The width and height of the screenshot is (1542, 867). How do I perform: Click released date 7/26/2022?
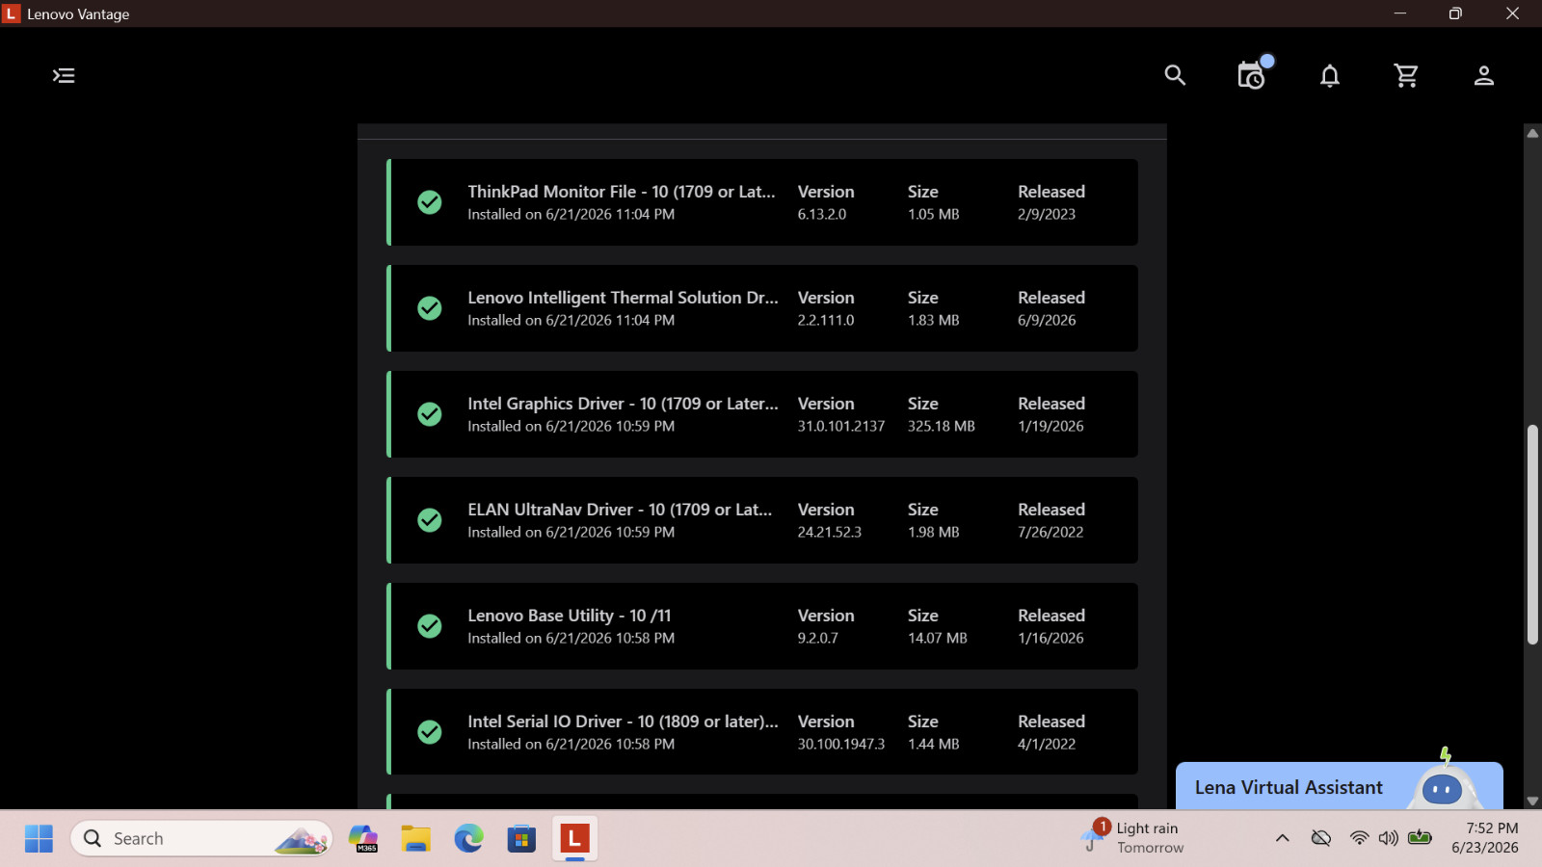click(x=1050, y=533)
